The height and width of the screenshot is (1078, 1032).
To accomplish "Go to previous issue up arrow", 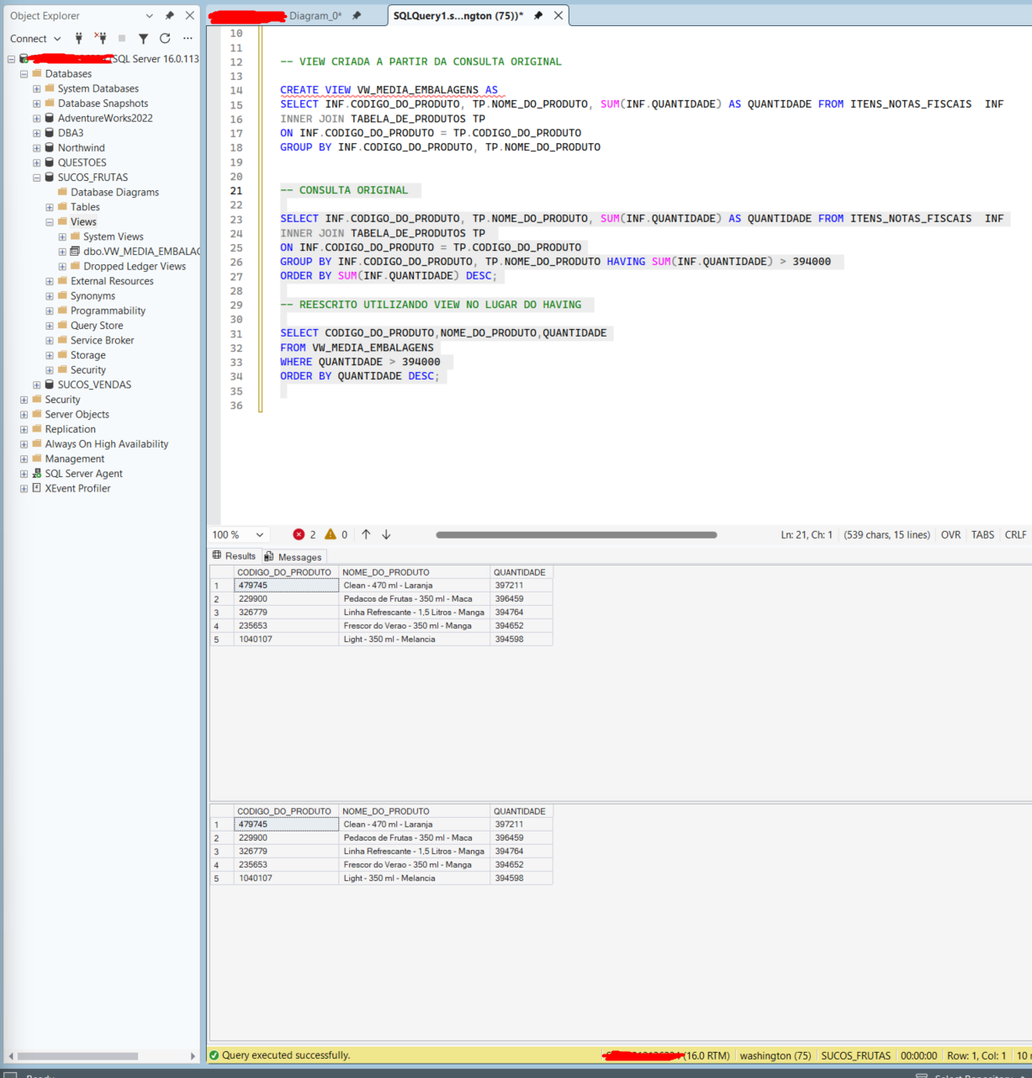I will 366,534.
